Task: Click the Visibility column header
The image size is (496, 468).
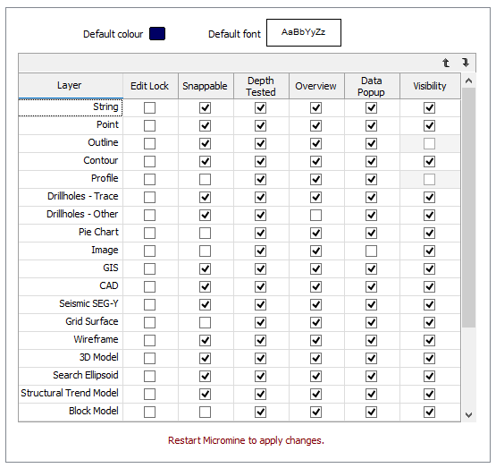Action: coord(430,86)
